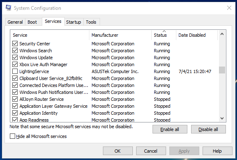Click the Disable all button
The width and height of the screenshot is (237, 160).
coord(208,129)
